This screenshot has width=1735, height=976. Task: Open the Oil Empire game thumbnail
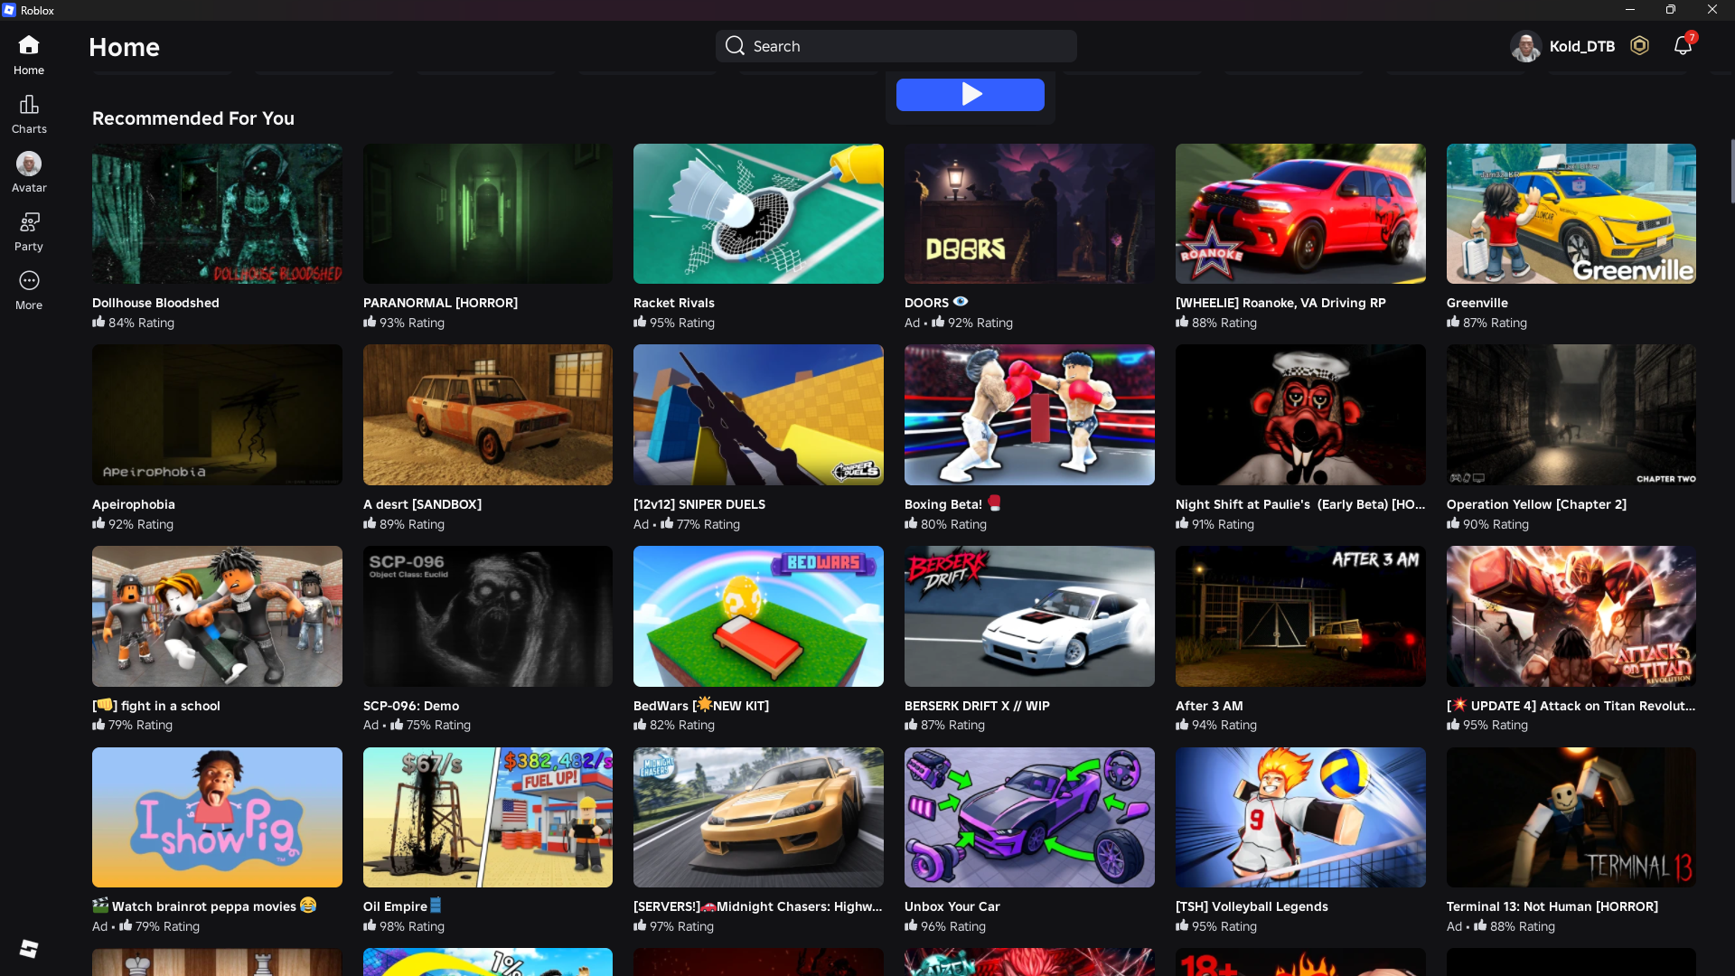click(x=488, y=817)
